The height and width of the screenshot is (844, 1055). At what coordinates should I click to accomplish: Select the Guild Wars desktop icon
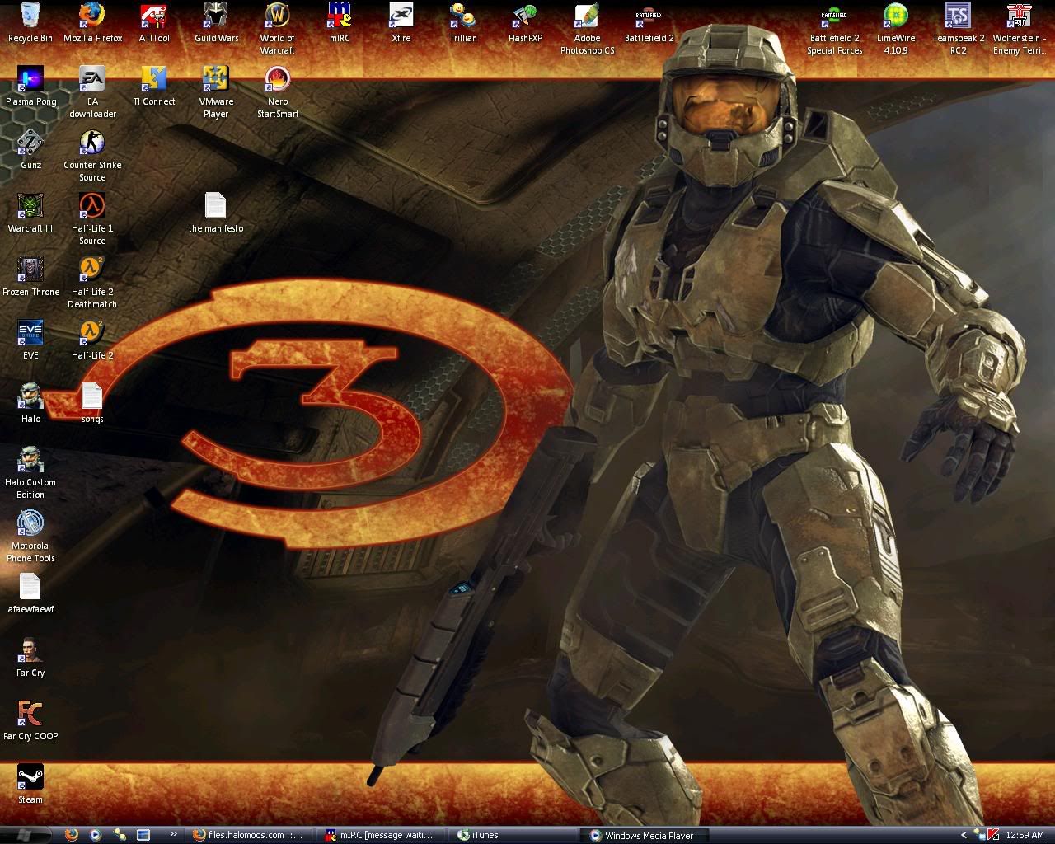216,22
